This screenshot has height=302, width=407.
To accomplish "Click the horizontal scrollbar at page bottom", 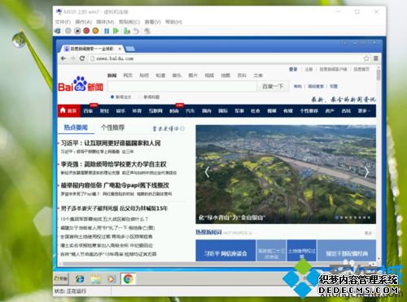I will pyautogui.click(x=217, y=263).
